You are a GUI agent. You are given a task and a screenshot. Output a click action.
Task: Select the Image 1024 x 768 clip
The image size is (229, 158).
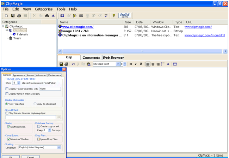(75, 31)
